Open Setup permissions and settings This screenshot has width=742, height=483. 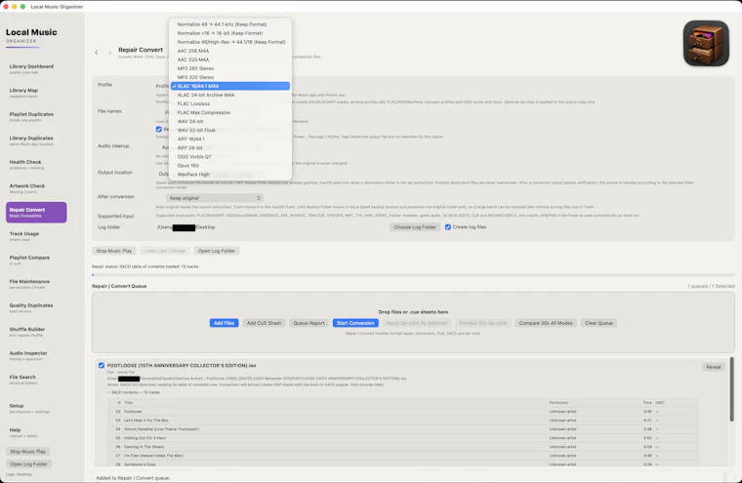(x=36, y=408)
